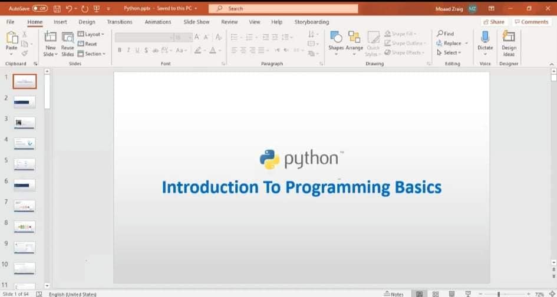Click the Comments button
Viewport: 557px width, 297px height.
point(532,22)
